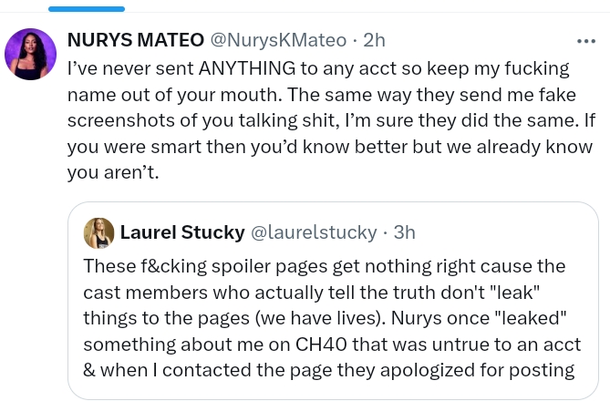Open Nurys Mateo's profile picture

coord(30,54)
